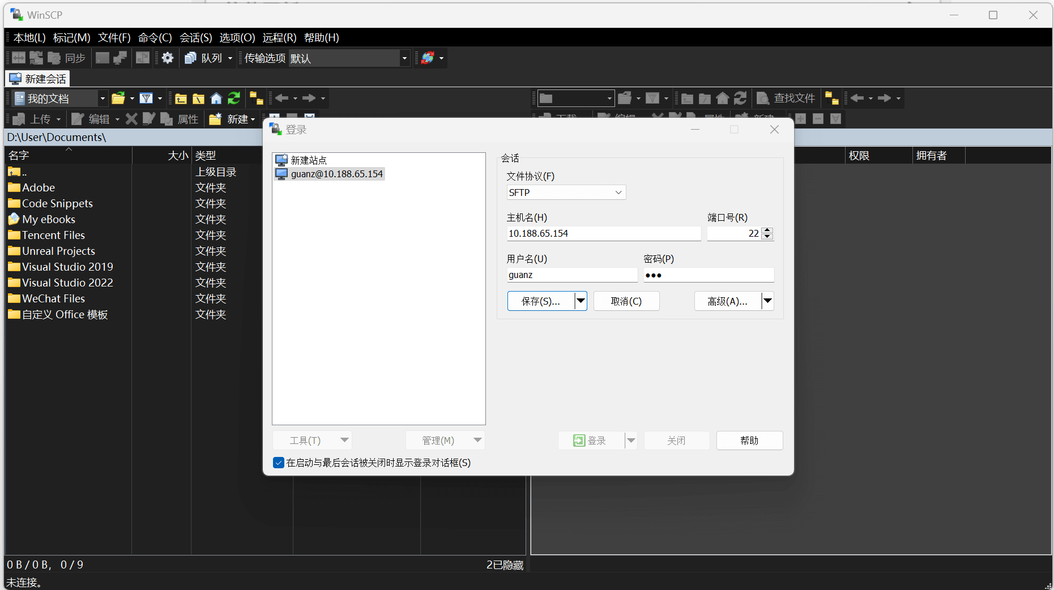
Task: Click local Forward arrow icon
Action: tap(309, 99)
